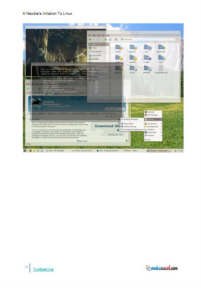
Task: Open the docs folder icon
Action: [147, 47]
